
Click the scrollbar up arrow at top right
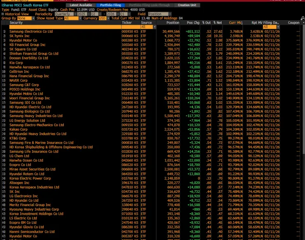click(304, 23)
